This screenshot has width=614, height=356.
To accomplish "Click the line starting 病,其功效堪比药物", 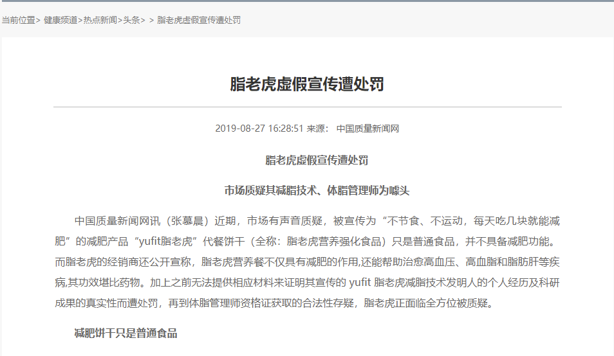I will pos(307,282).
